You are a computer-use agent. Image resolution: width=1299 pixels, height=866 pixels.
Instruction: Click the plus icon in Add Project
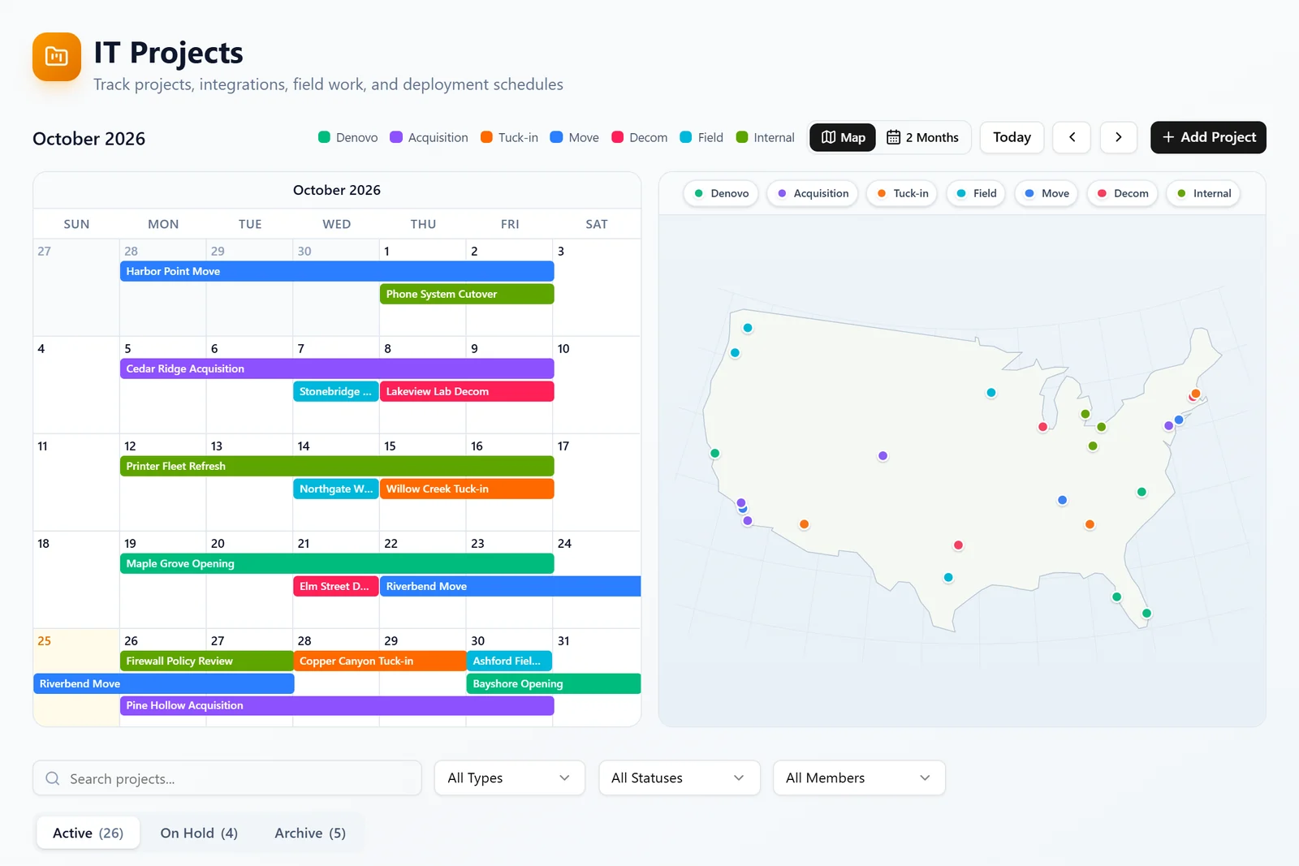tap(1168, 137)
